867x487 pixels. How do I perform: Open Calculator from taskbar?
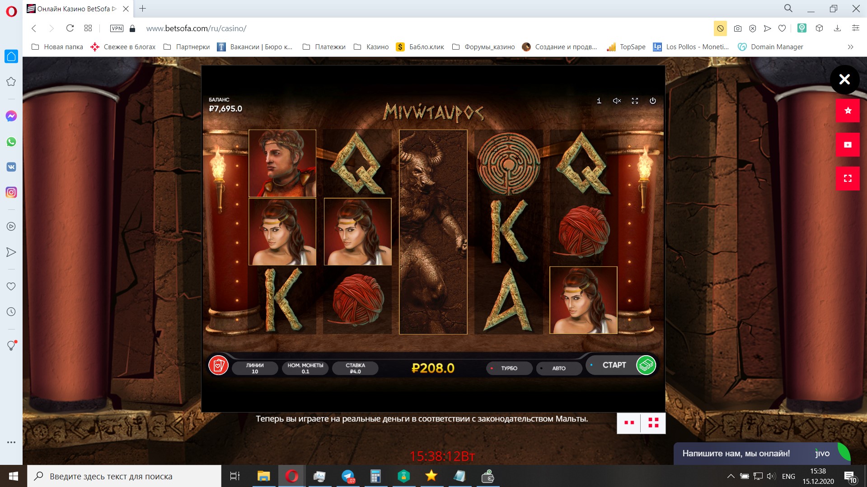375,476
